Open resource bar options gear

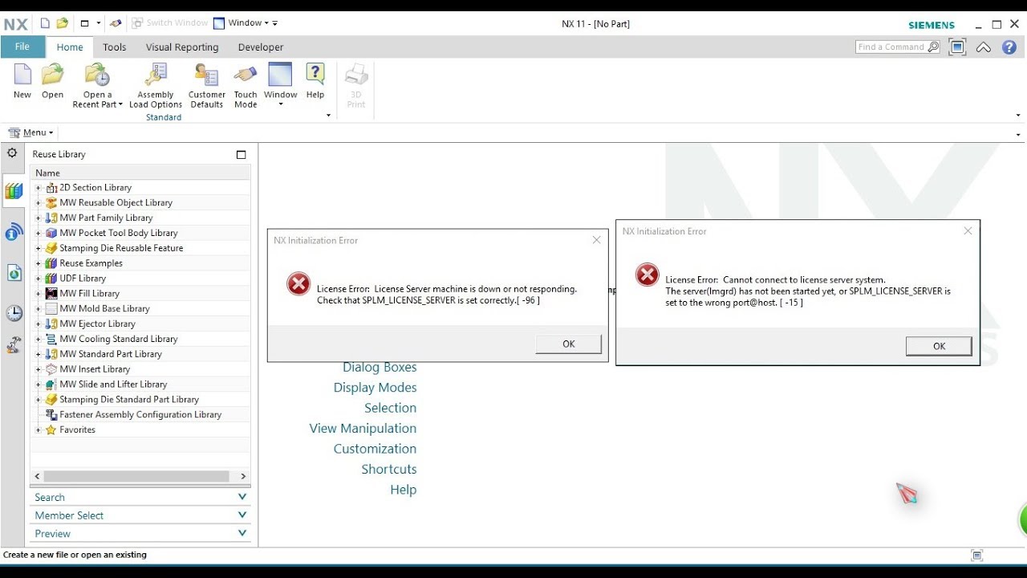[12, 153]
